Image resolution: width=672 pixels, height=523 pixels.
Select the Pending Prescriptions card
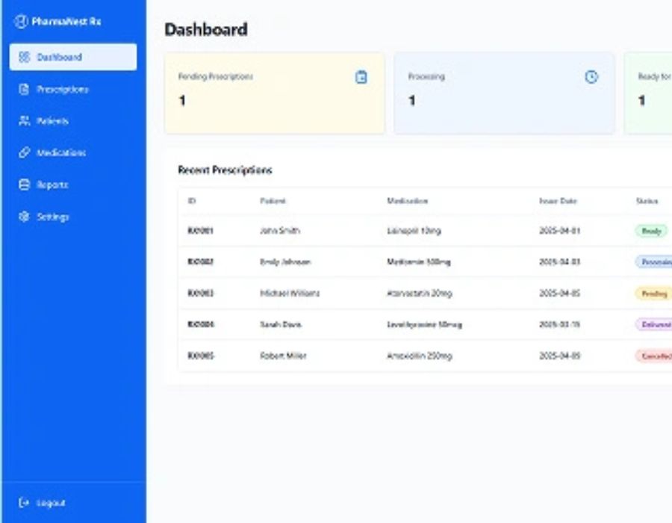pyautogui.click(x=275, y=93)
